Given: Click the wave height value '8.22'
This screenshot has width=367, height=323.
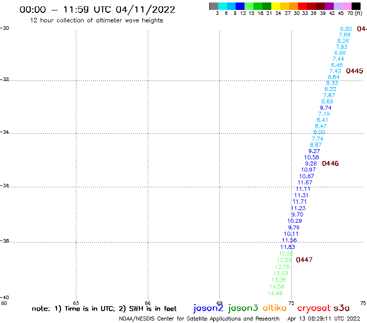Looking at the screenshot, I should pos(330,89).
